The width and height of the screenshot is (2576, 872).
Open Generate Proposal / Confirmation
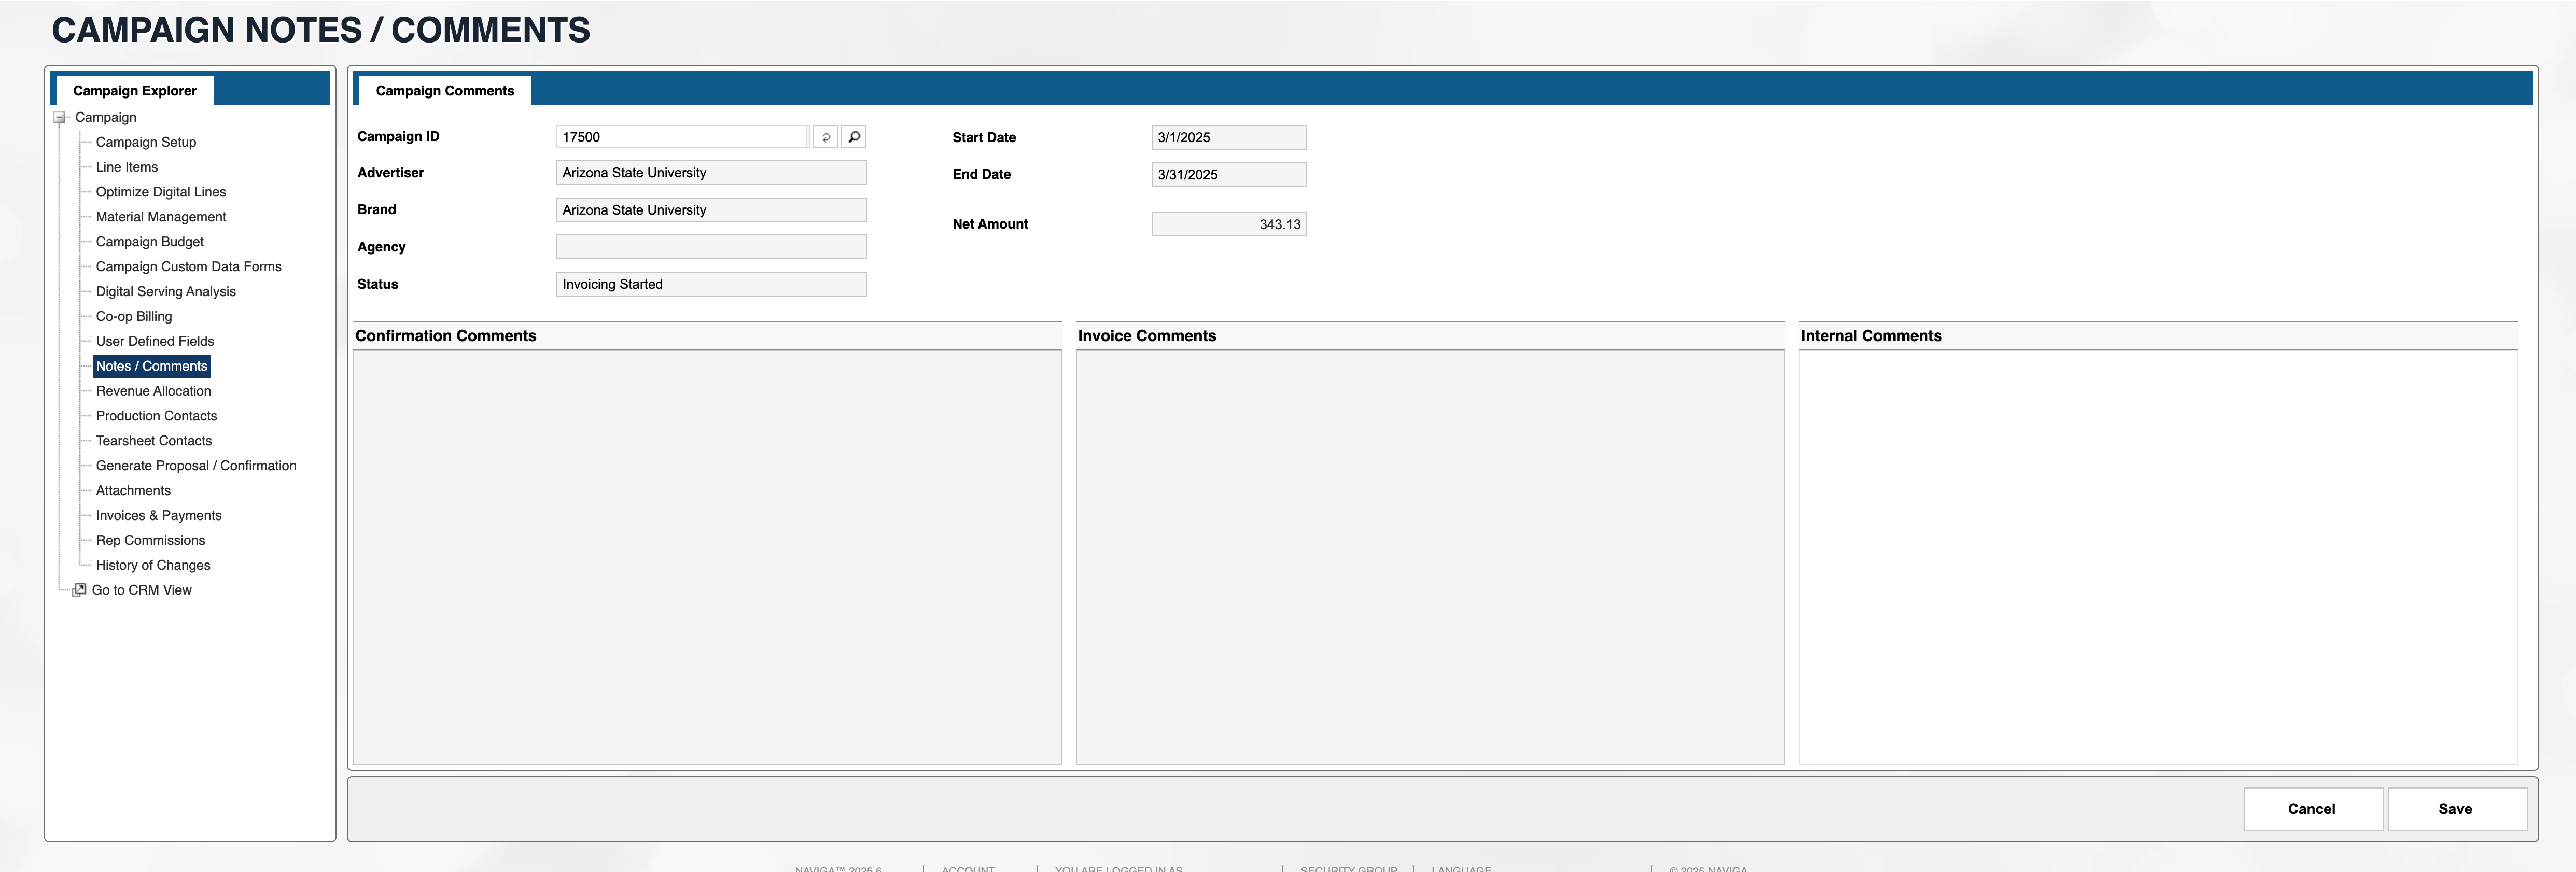click(196, 466)
